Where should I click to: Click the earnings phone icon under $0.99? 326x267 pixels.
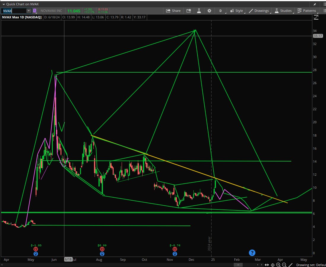coord(102,249)
